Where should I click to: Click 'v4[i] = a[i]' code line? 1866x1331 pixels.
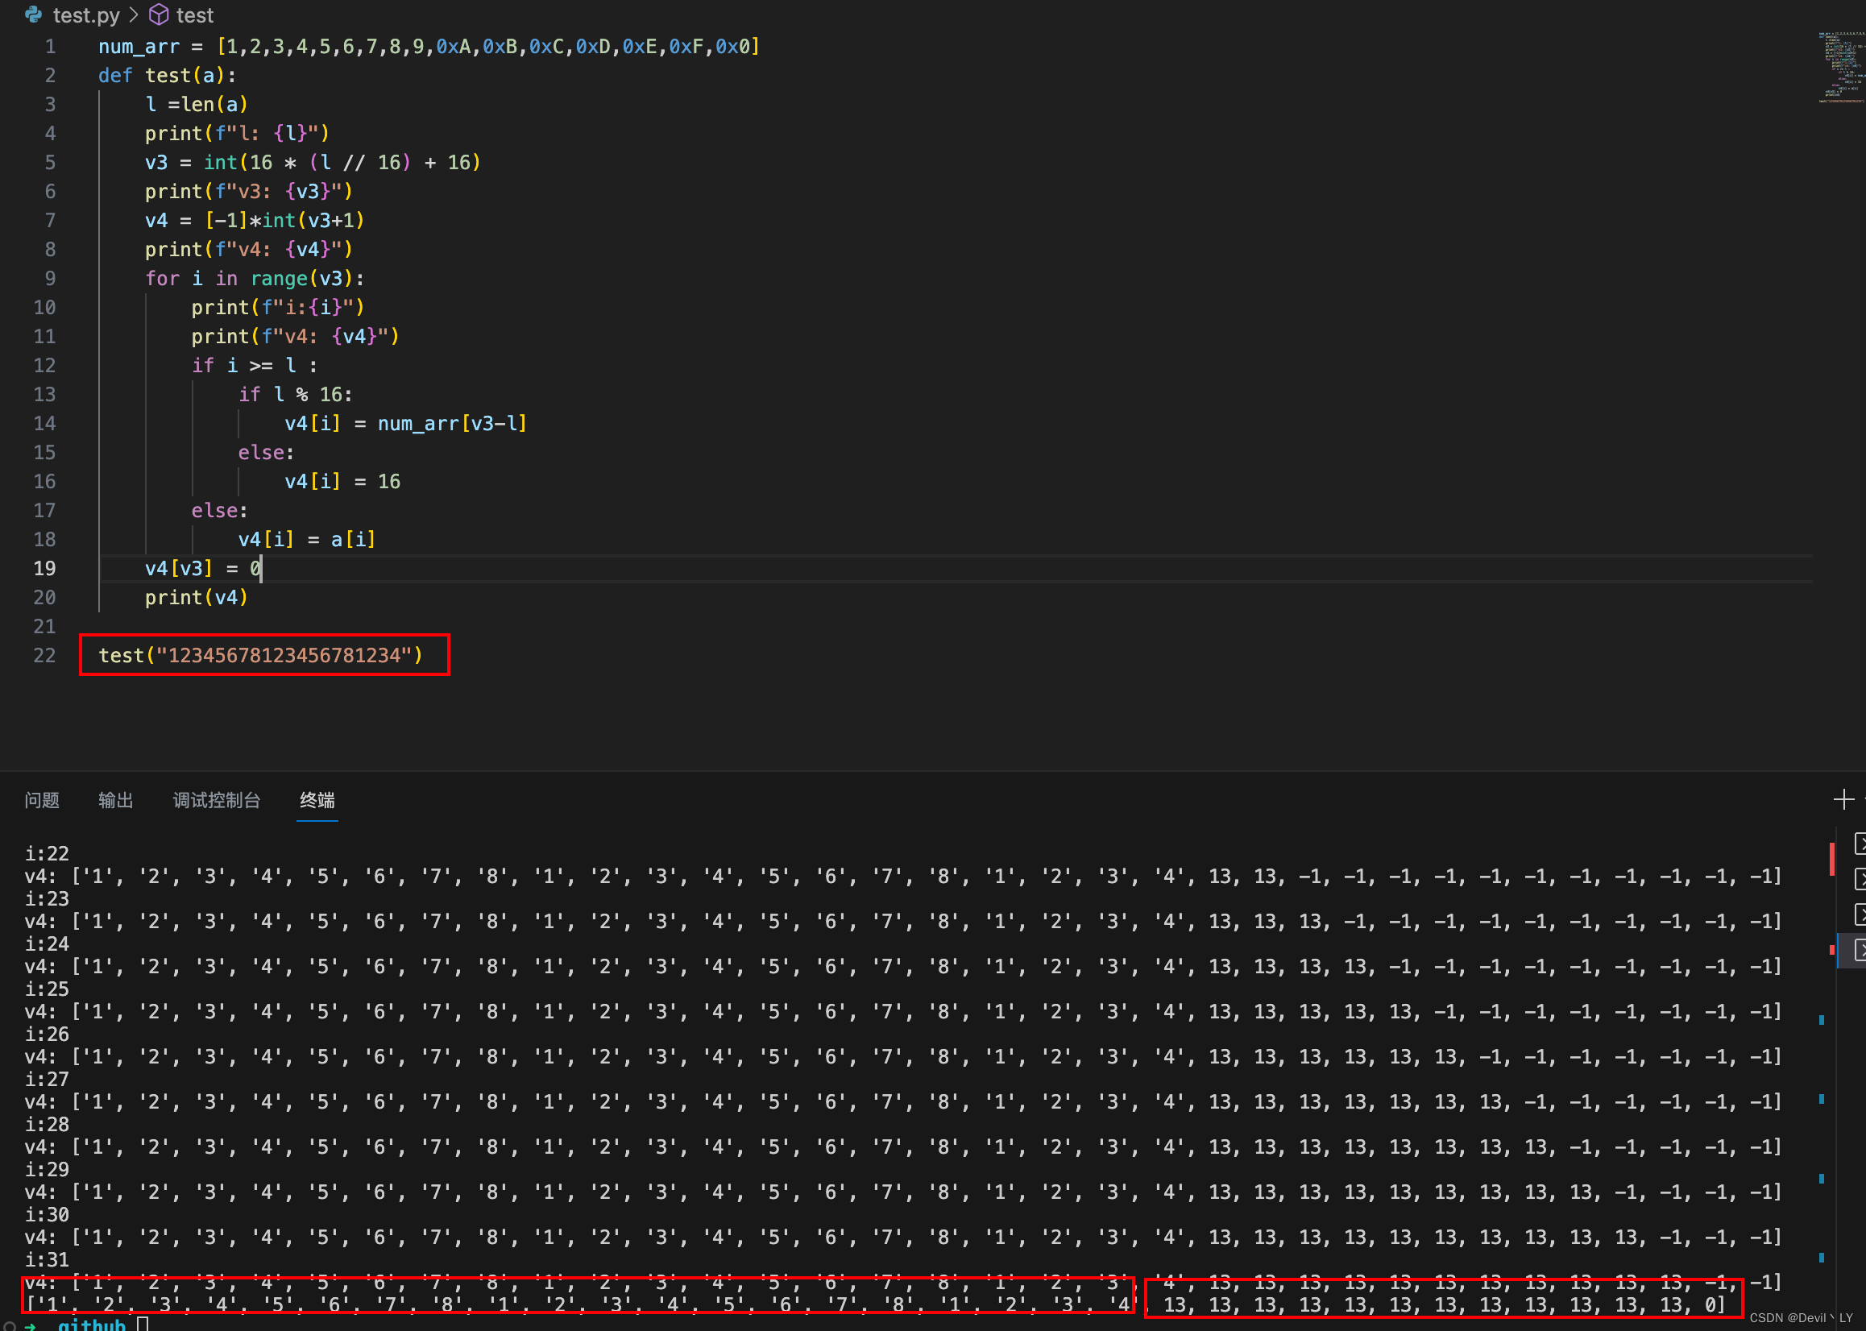pos(306,540)
